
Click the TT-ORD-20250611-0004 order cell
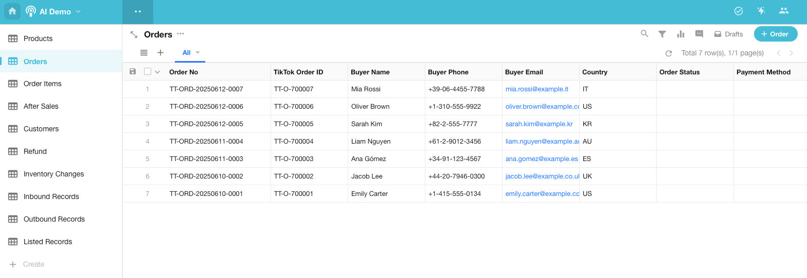click(x=206, y=142)
